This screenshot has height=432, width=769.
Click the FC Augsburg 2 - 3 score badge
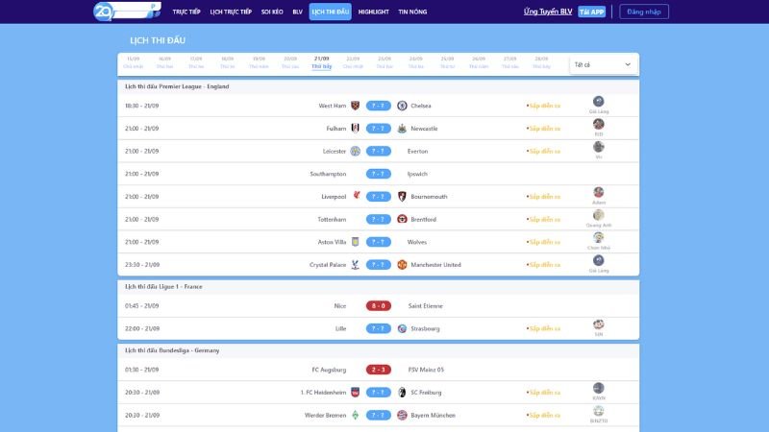point(378,370)
